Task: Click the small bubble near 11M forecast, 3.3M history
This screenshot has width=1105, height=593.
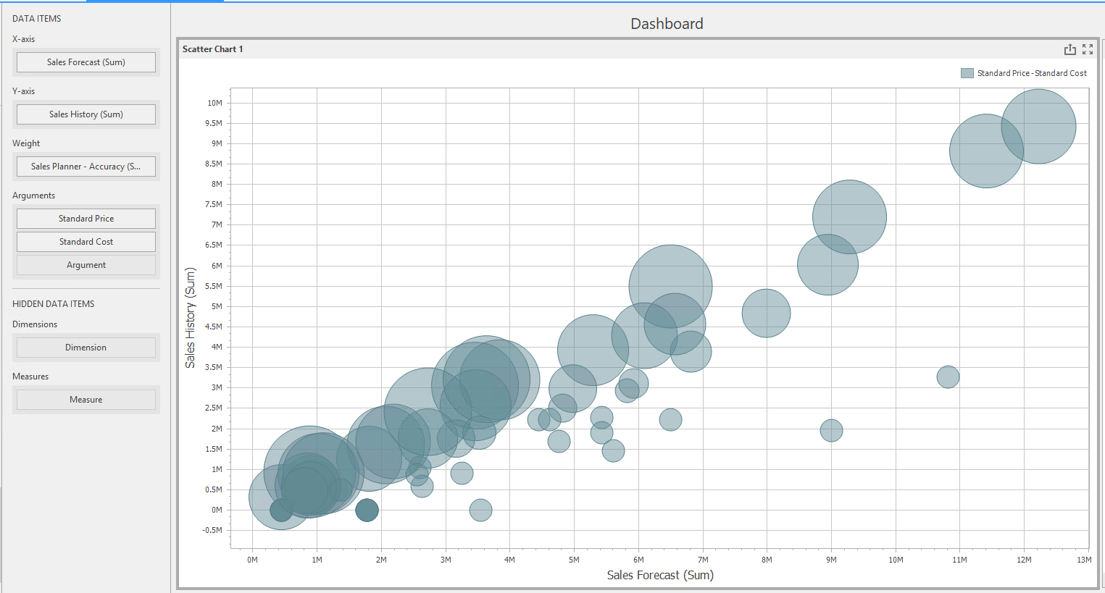Action: [x=948, y=377]
